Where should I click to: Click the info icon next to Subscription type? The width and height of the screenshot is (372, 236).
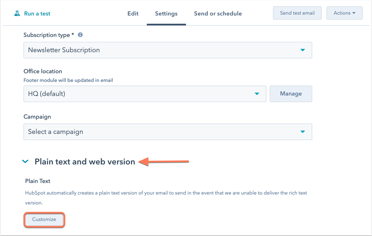point(80,35)
